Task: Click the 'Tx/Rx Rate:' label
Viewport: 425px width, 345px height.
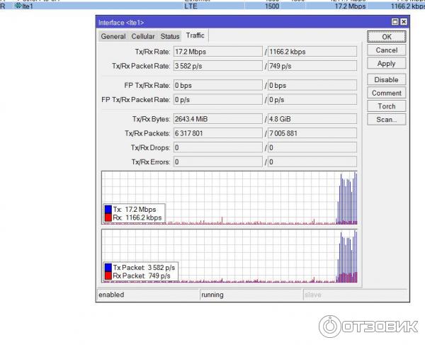Action: pyautogui.click(x=152, y=52)
